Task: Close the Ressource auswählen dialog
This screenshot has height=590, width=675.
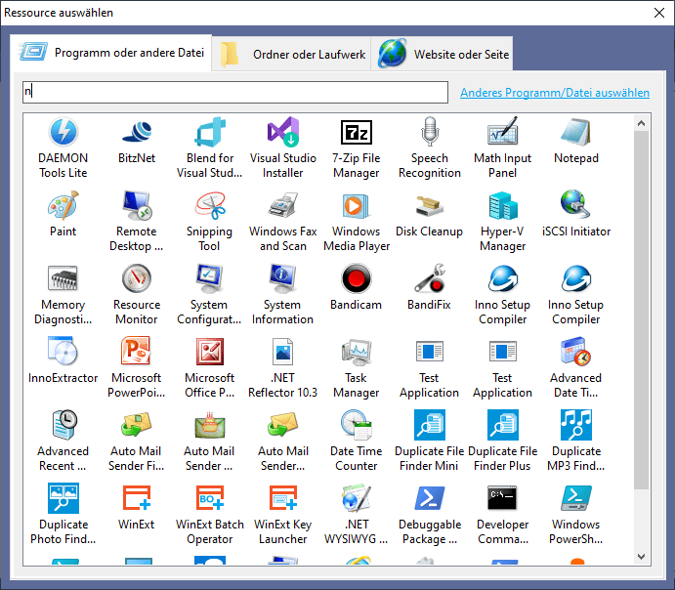Action: coord(658,13)
